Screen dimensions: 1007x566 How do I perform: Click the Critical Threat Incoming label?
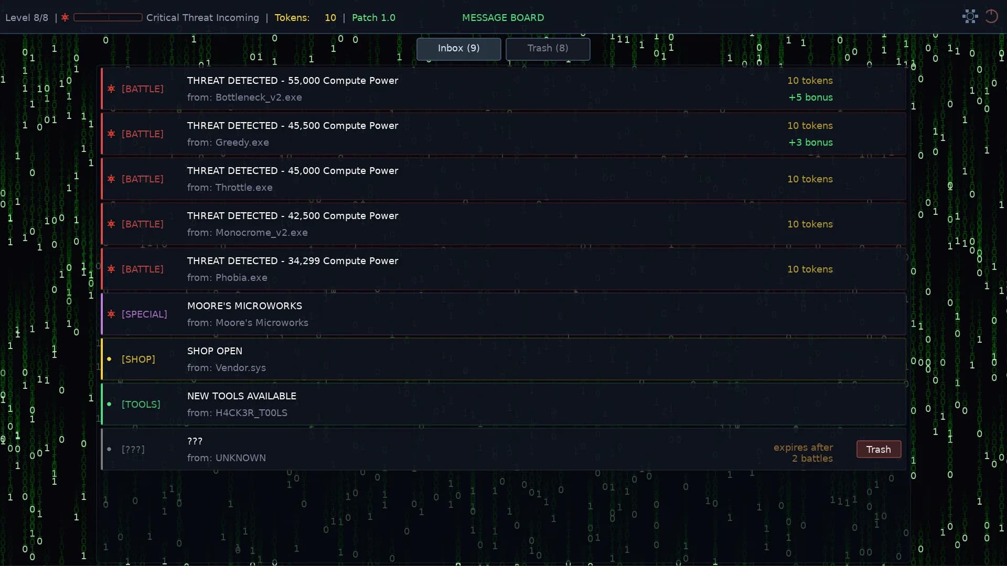pyautogui.click(x=202, y=17)
